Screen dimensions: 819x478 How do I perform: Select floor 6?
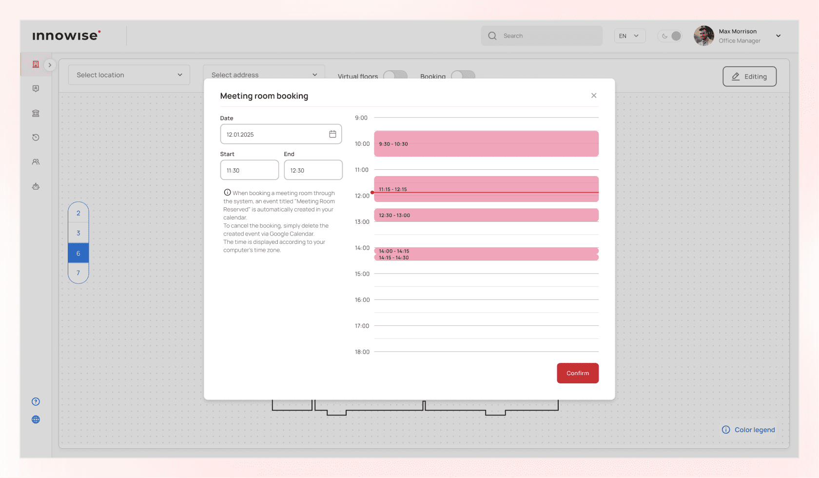point(78,253)
